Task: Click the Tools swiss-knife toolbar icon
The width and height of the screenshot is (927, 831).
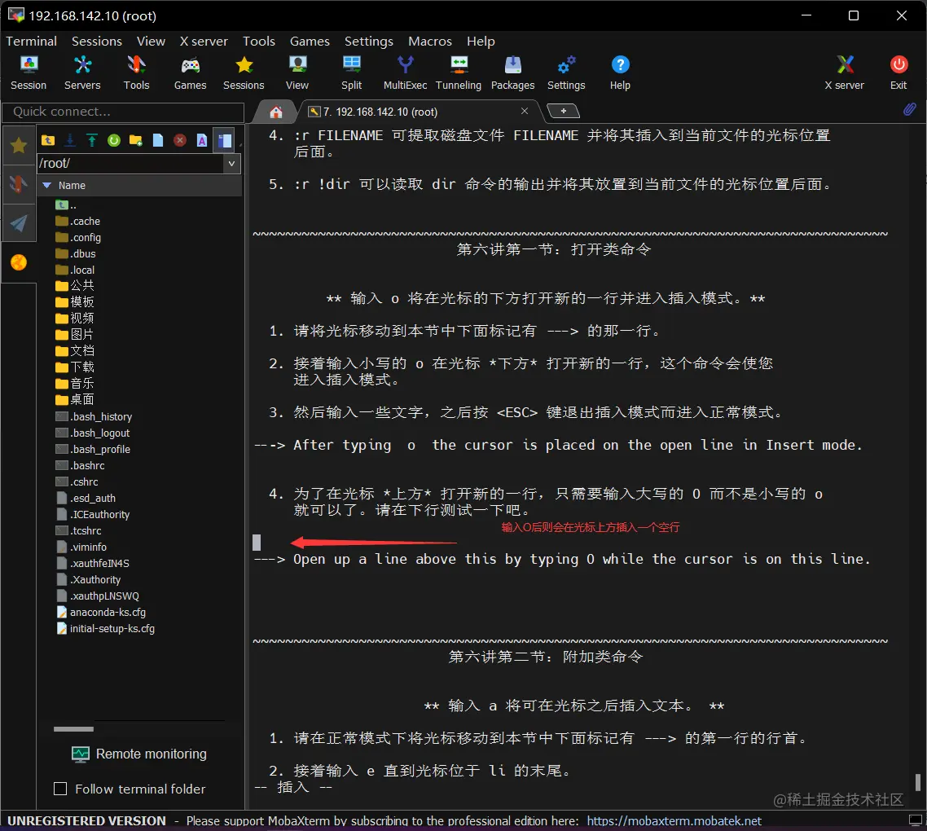Action: pos(137,73)
